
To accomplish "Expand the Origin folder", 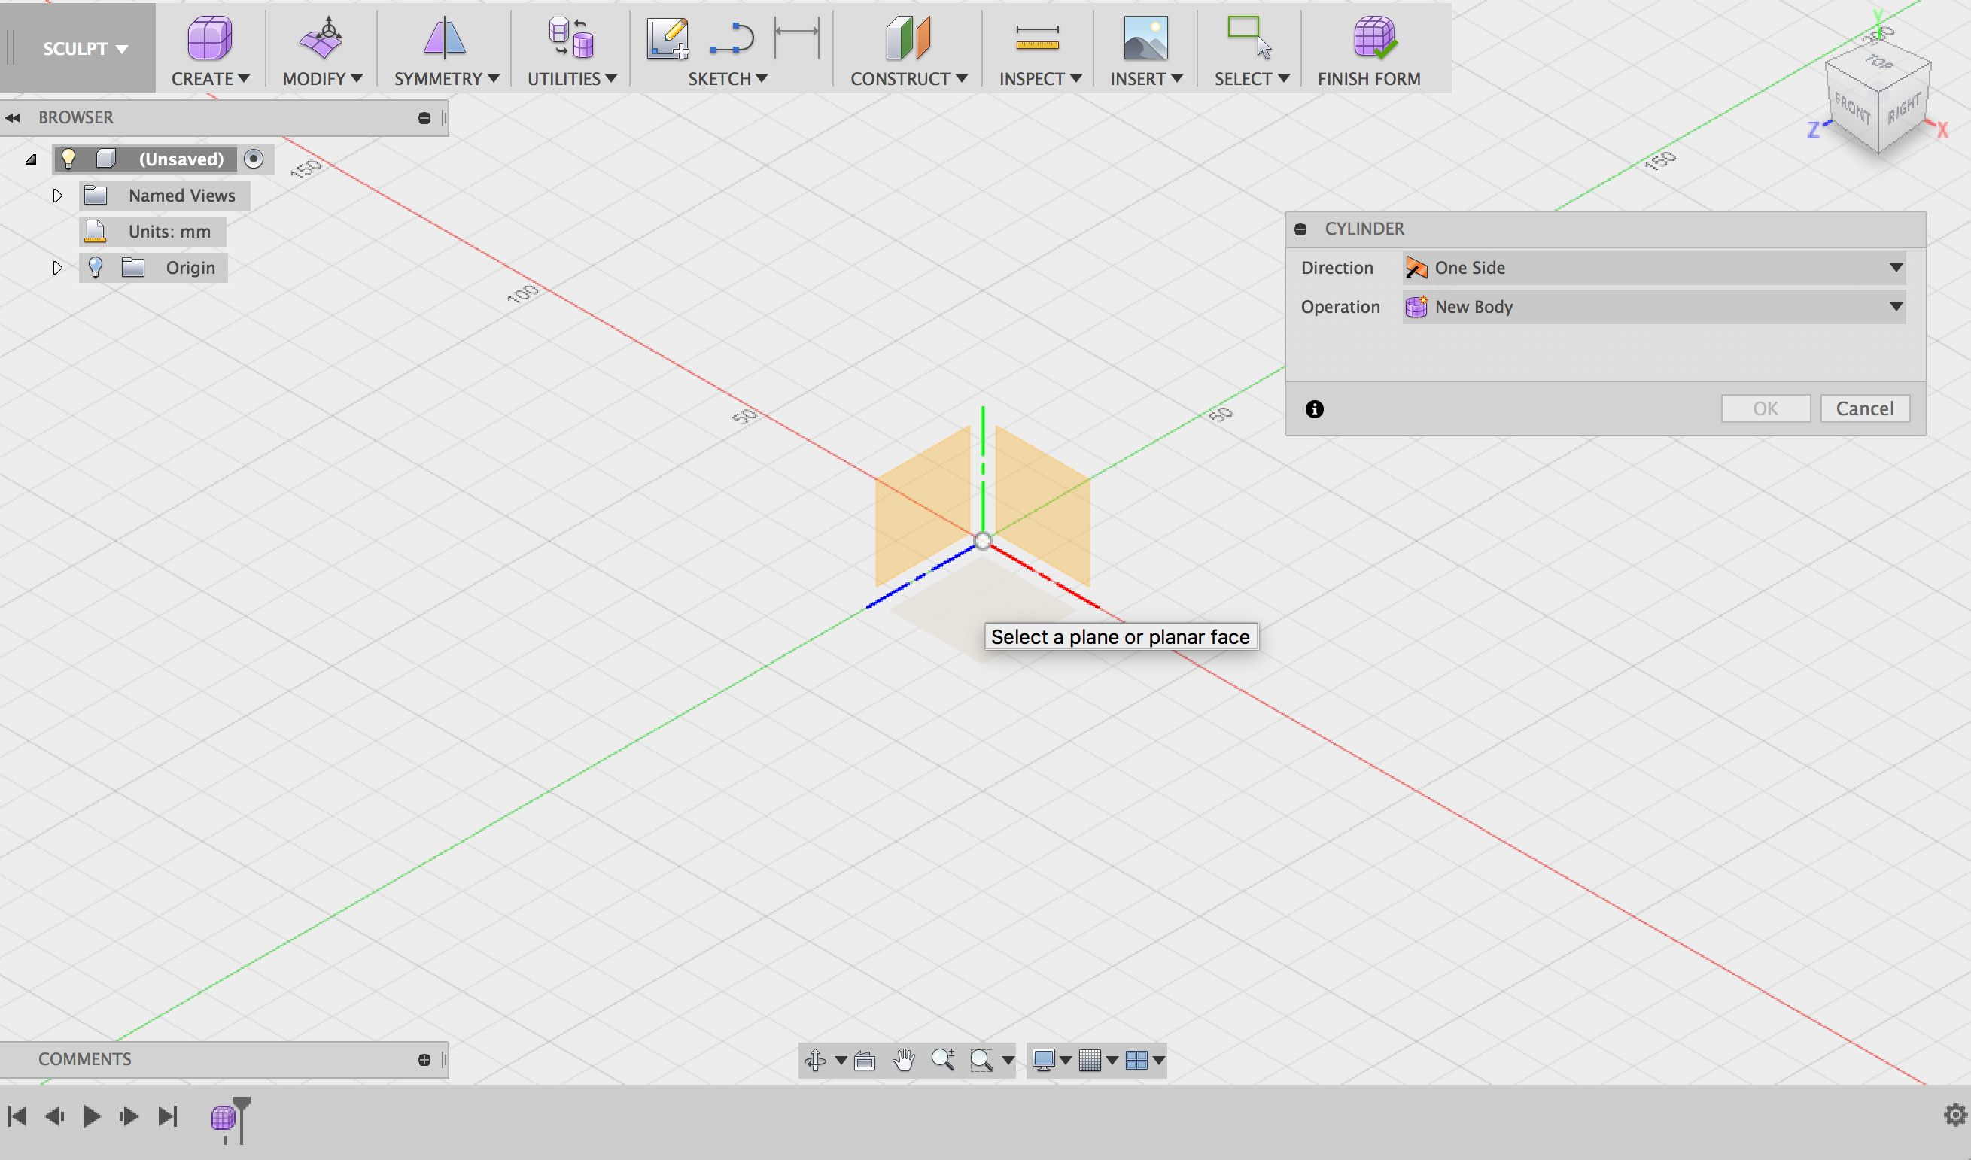I will coord(57,267).
